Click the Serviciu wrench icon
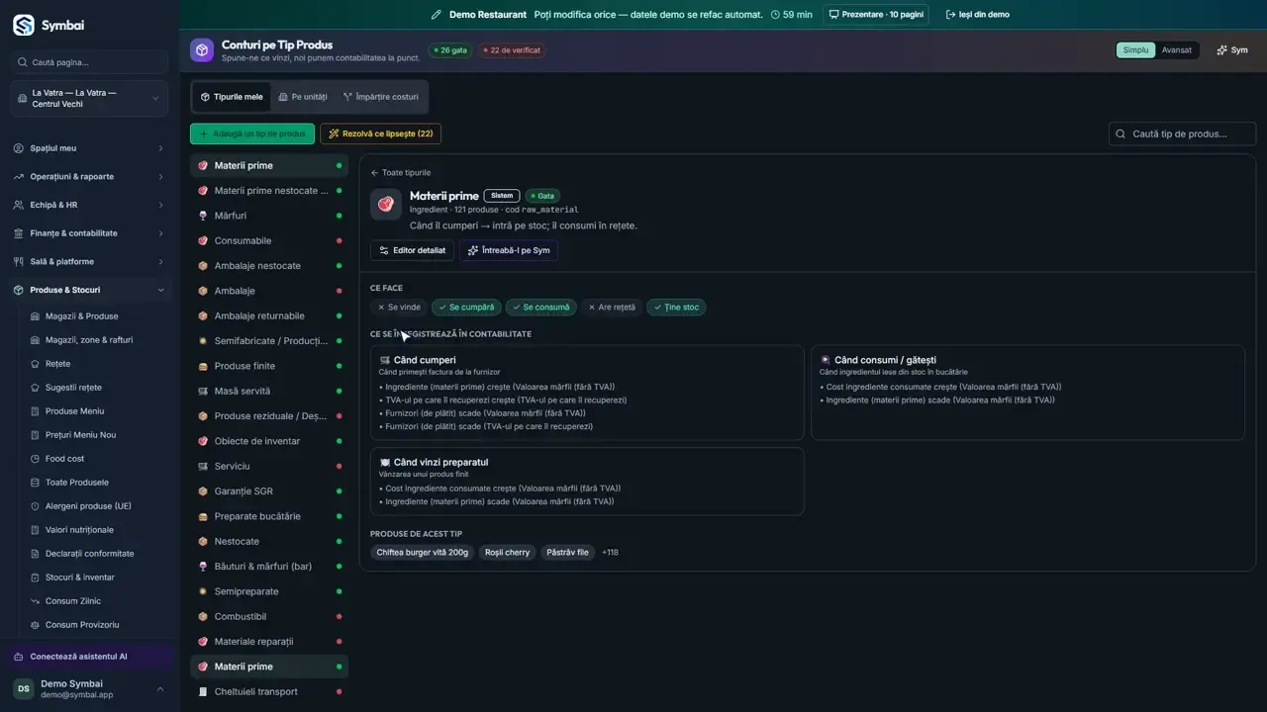This screenshot has width=1267, height=712. tap(203, 466)
